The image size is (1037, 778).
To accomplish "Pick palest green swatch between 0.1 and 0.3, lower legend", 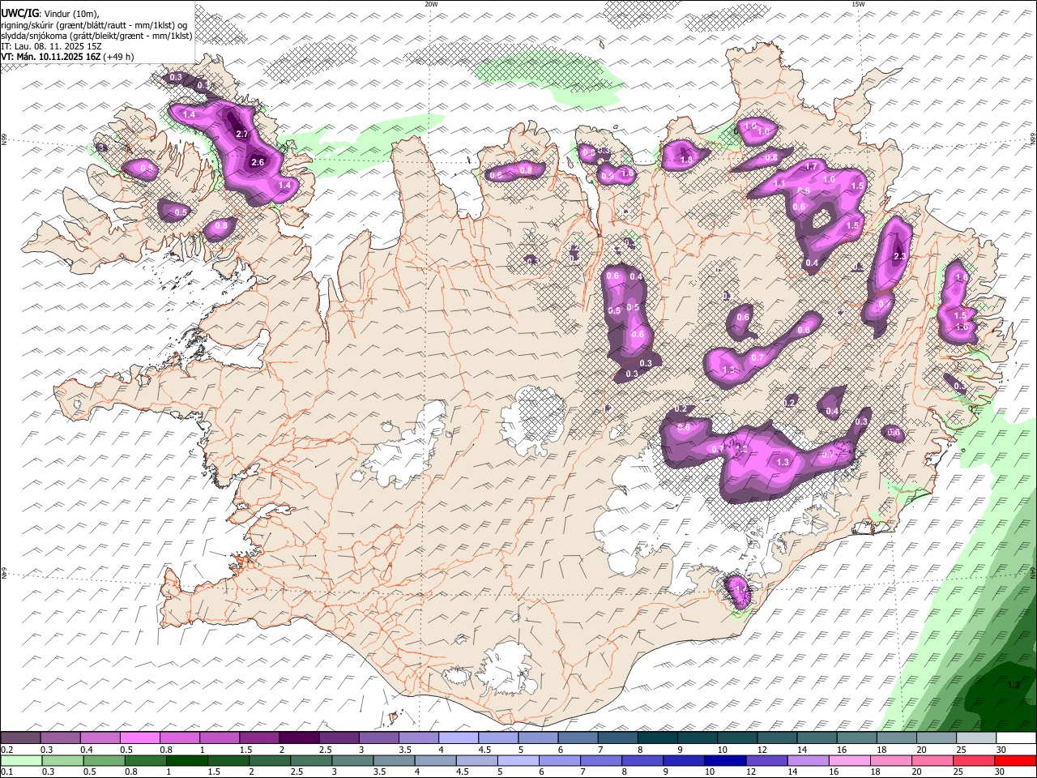I will (x=21, y=760).
